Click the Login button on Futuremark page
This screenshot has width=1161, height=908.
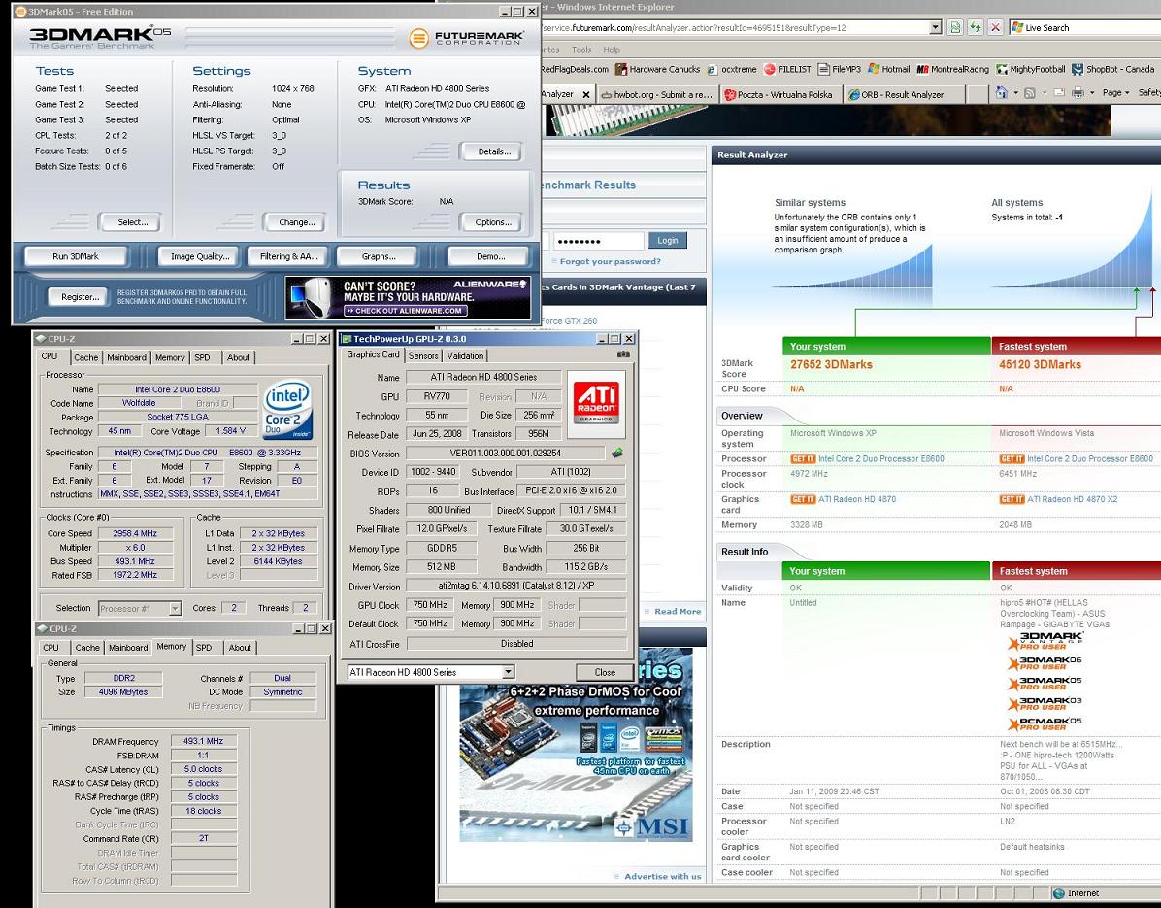pyautogui.click(x=667, y=241)
